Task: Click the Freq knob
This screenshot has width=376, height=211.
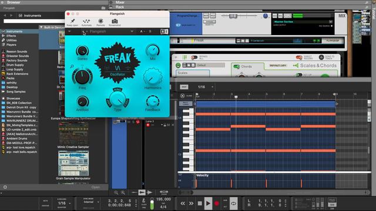Action: coord(82,77)
